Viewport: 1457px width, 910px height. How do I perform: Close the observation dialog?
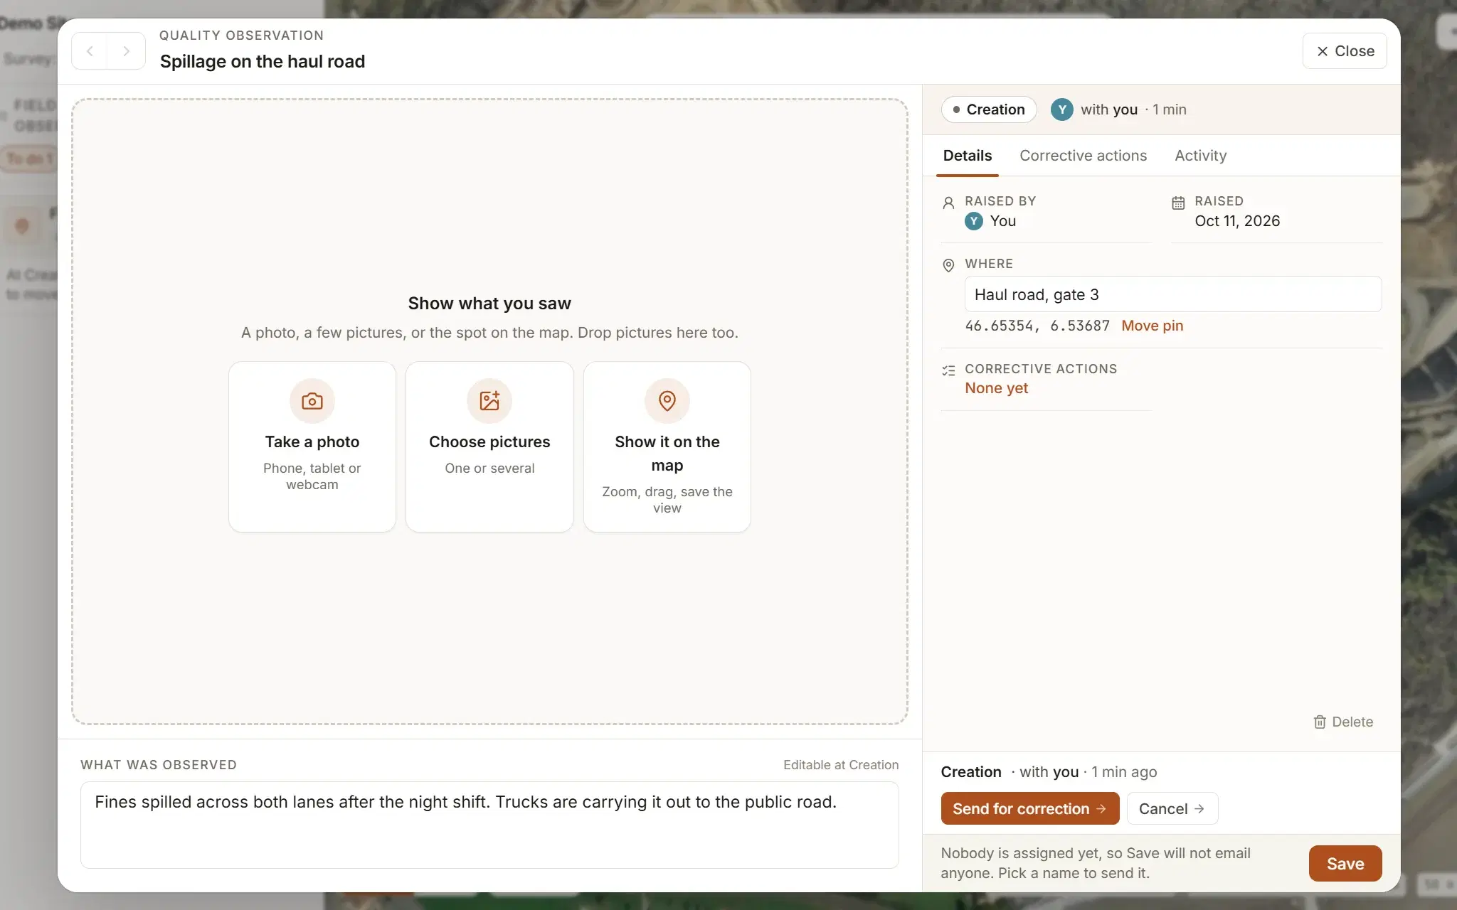(1345, 51)
